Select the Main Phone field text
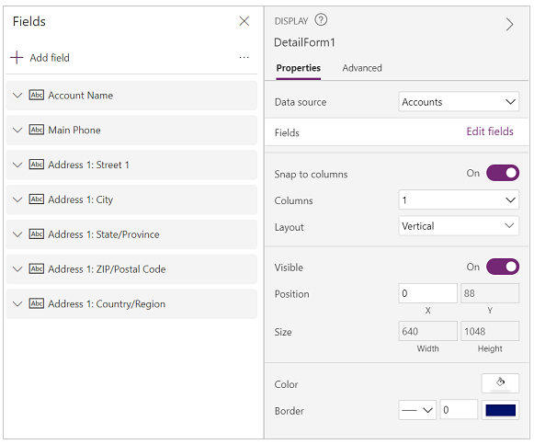 (x=74, y=130)
